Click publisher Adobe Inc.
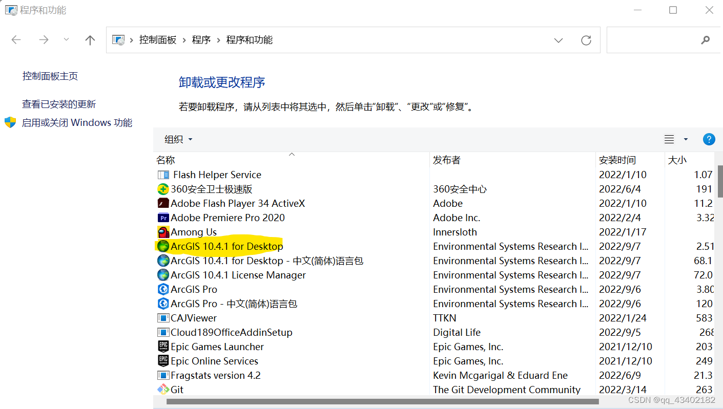723x409 pixels. [x=457, y=218]
